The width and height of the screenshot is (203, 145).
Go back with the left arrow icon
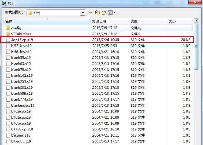(91, 13)
